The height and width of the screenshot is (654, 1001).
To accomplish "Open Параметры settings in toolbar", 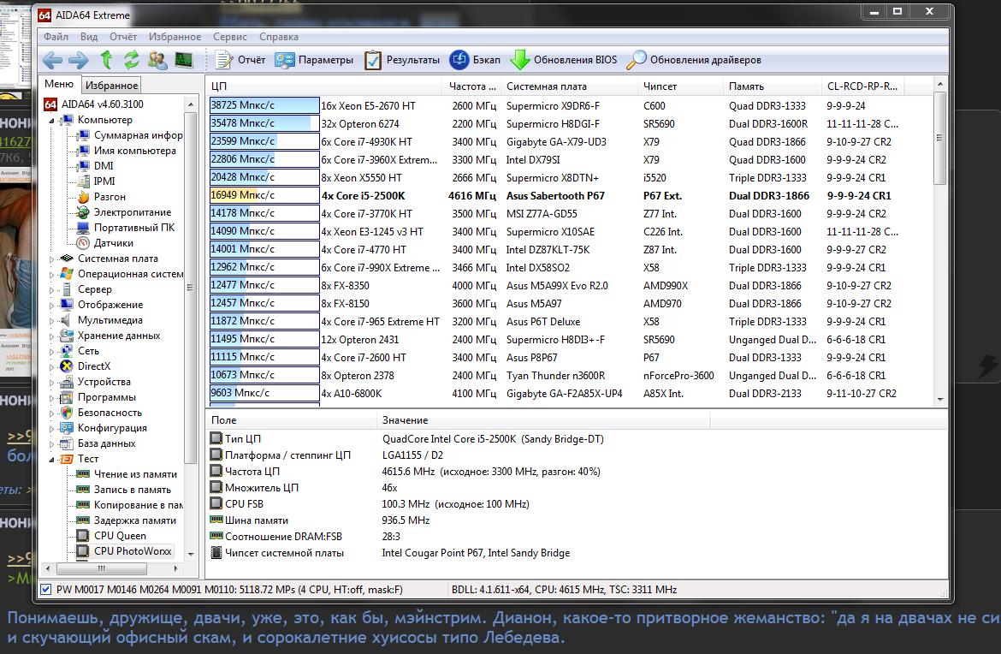I will 314,60.
